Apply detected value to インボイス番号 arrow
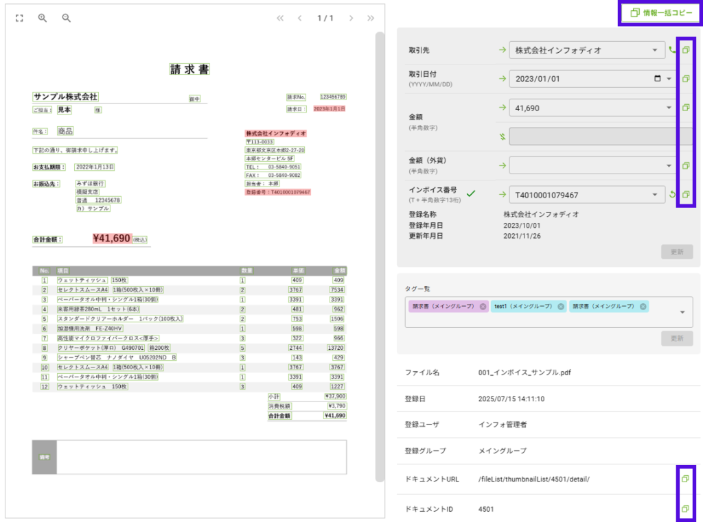 pos(503,194)
